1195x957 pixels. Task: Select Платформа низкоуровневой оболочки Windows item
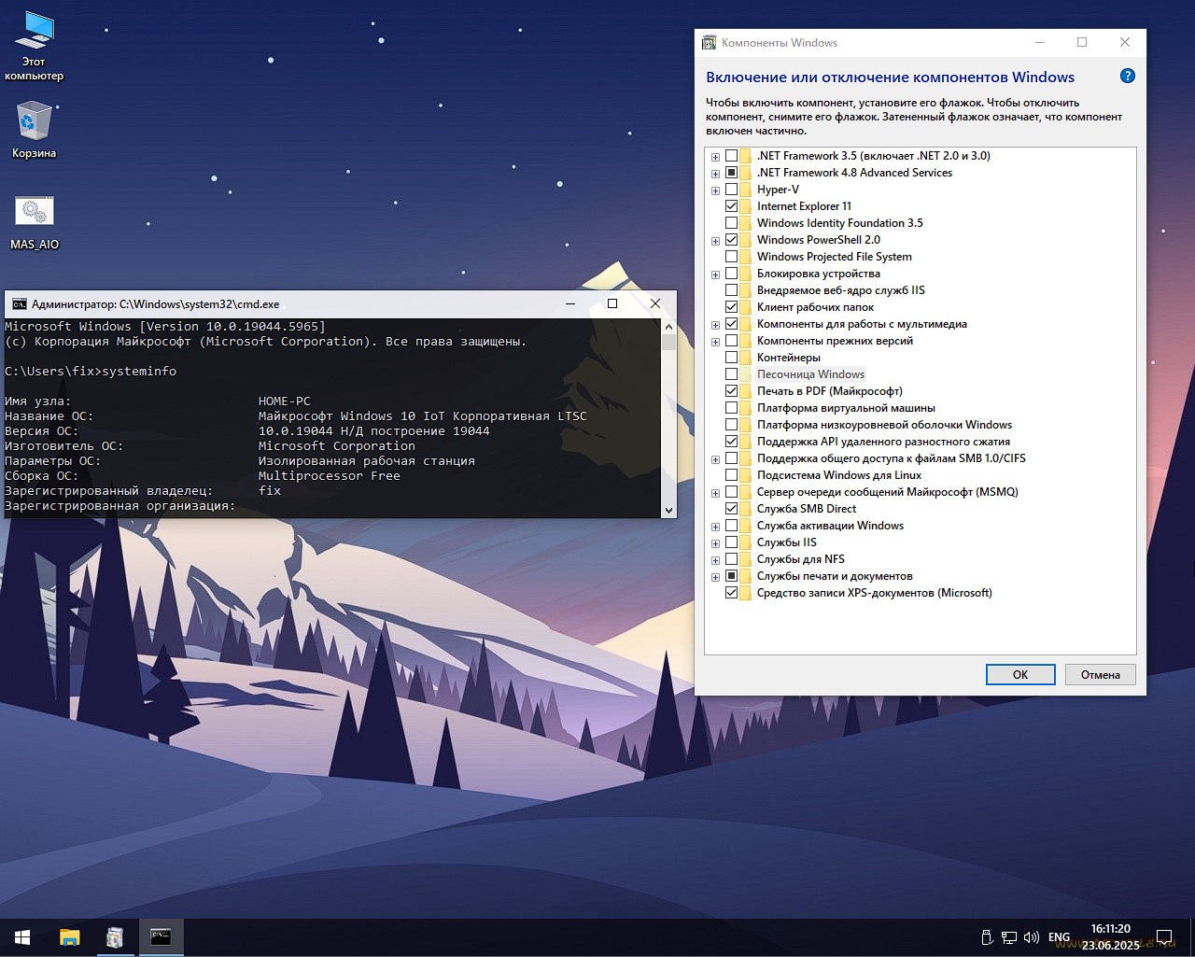pyautogui.click(x=884, y=425)
